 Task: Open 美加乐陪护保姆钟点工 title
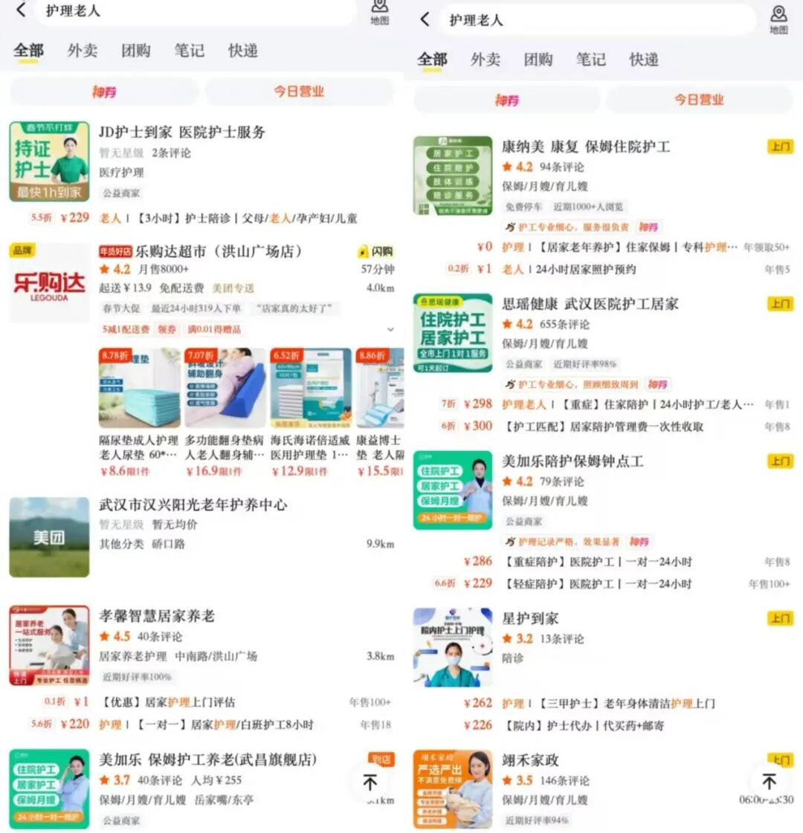[573, 461]
